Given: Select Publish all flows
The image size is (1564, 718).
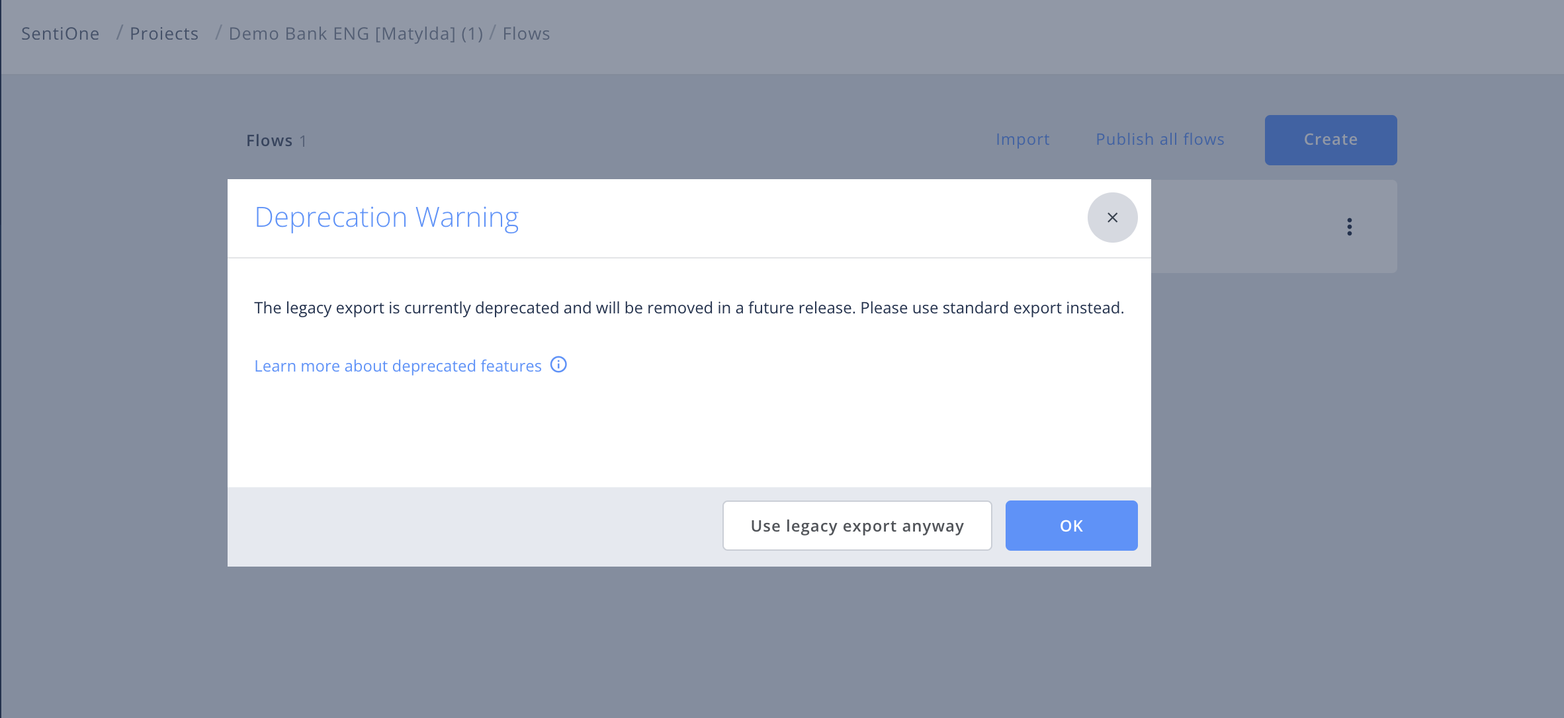Looking at the screenshot, I should point(1160,140).
